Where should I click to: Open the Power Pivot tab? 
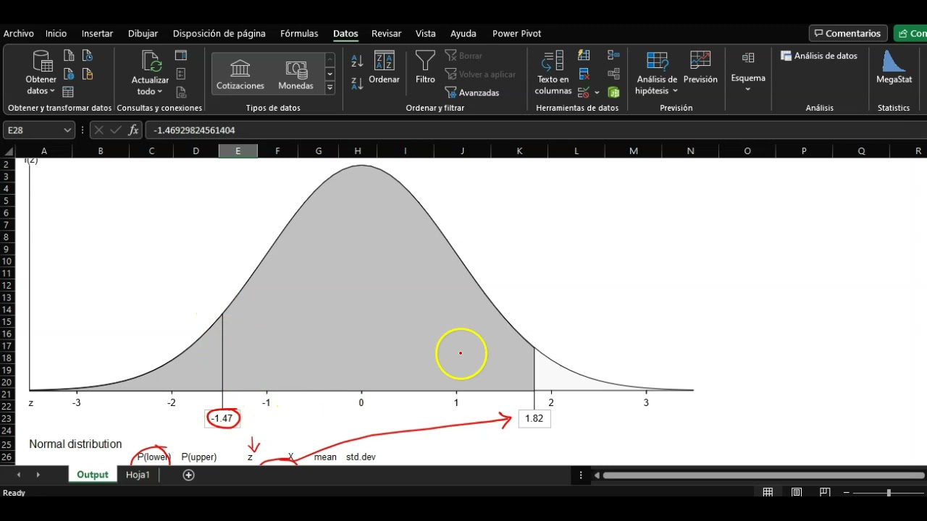pos(517,33)
